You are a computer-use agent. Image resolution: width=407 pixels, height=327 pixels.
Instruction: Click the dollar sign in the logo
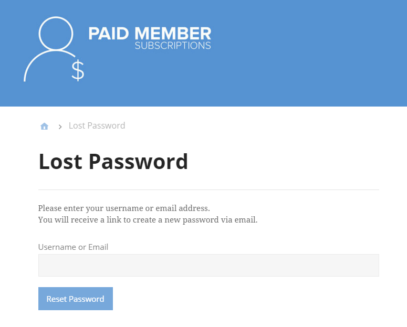point(78,70)
